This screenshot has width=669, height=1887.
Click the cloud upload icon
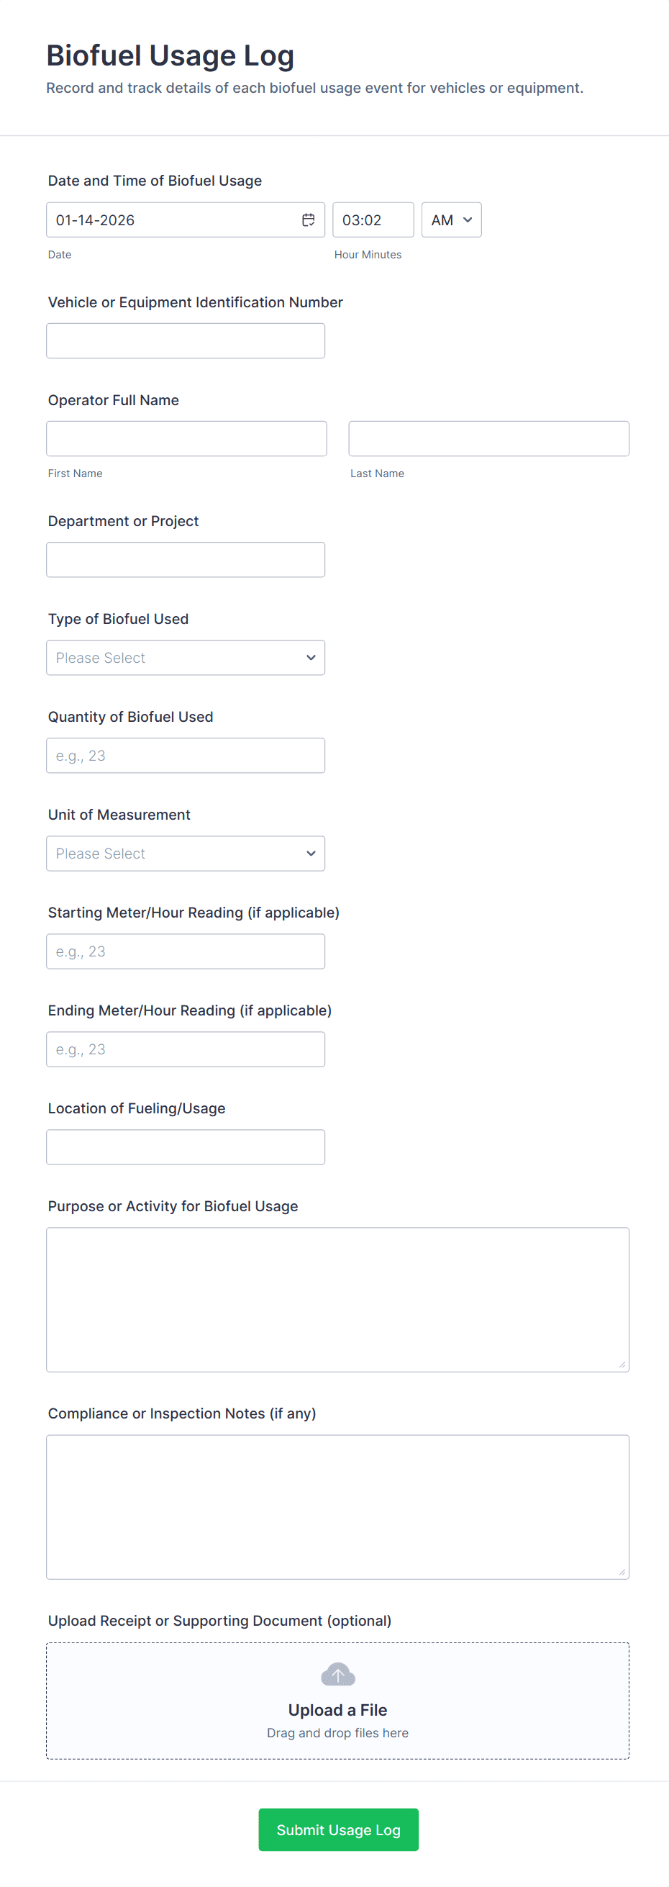(337, 1674)
